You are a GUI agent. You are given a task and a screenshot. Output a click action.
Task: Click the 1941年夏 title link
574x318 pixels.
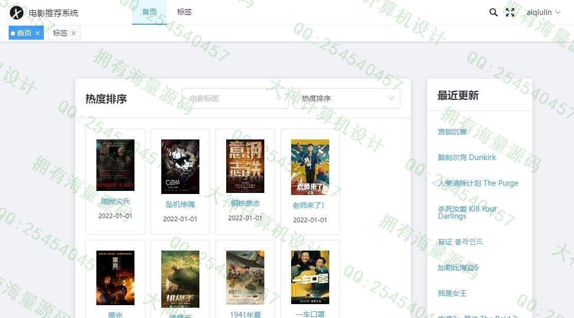point(245,314)
